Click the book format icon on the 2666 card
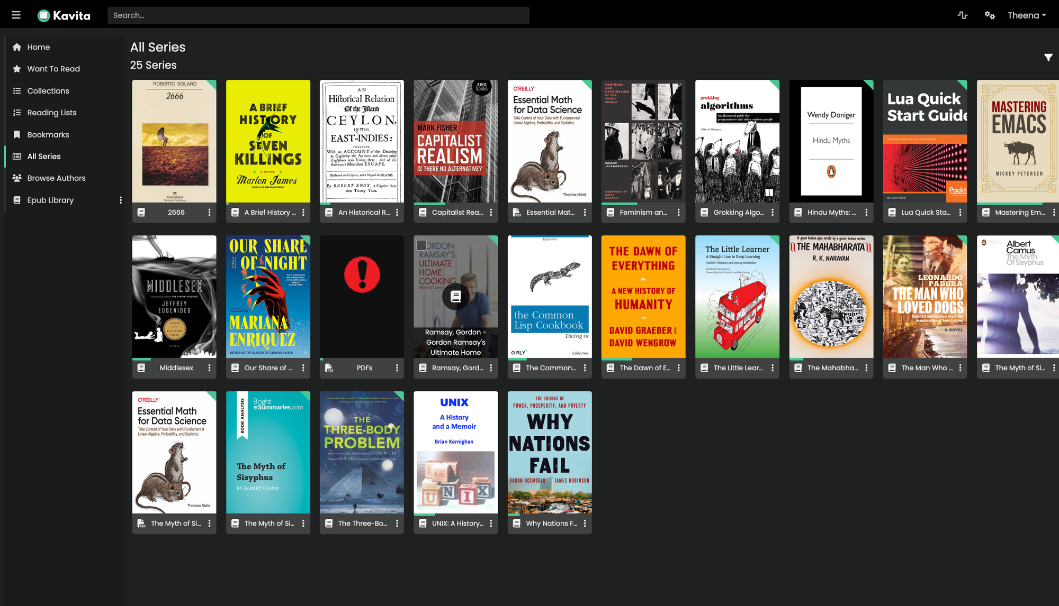1059x606 pixels. 141,212
